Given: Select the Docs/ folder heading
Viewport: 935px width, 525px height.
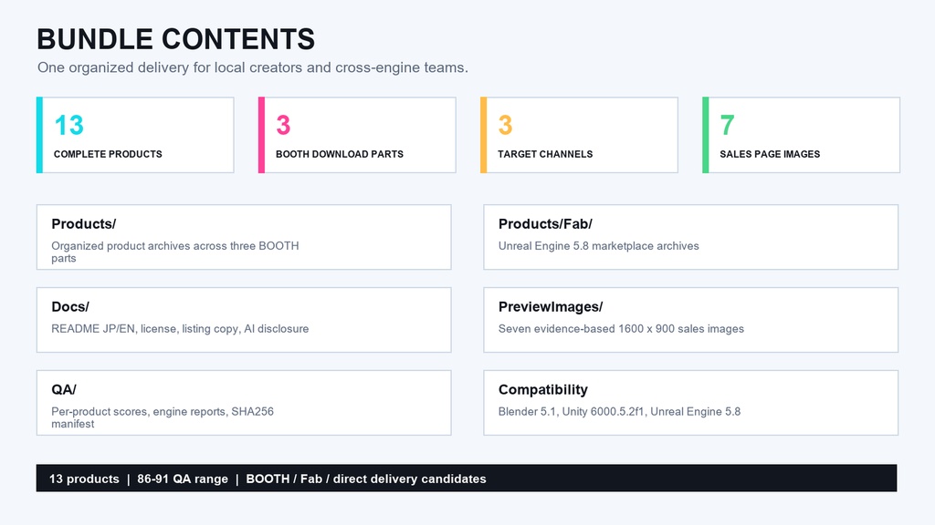Looking at the screenshot, I should coord(69,307).
